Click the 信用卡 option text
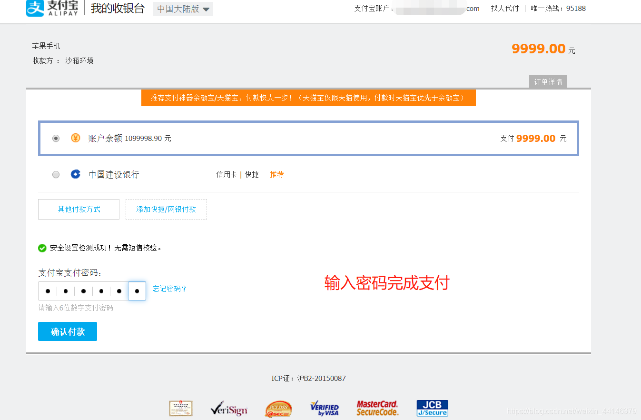The image size is (641, 420). 227,175
